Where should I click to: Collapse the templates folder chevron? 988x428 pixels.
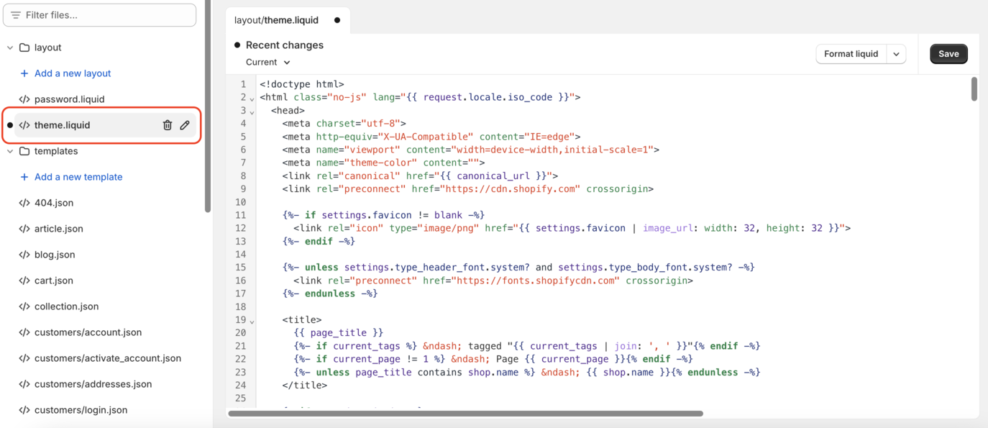click(10, 151)
